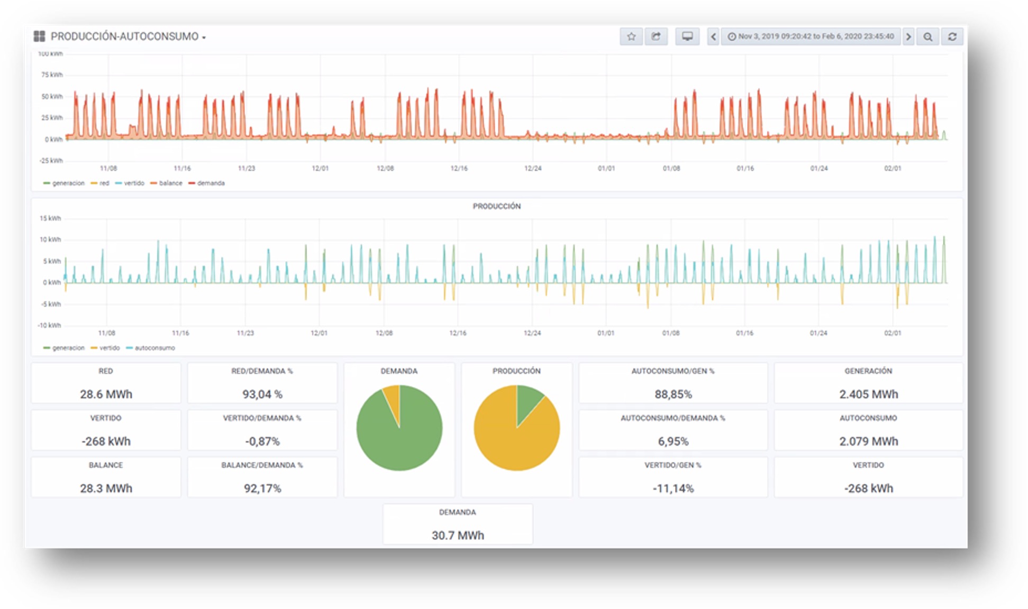The height and width of the screenshot is (609, 1028).
Task: Open the VERTIDO/GEN % panel menu
Action: pyautogui.click(x=673, y=465)
